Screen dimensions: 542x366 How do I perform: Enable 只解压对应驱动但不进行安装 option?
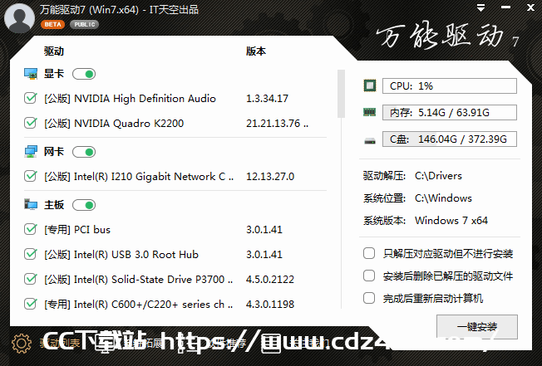(369, 253)
